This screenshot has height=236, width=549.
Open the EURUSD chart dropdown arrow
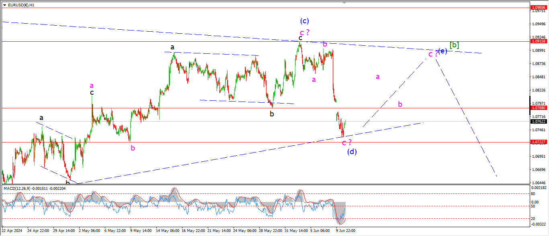(4, 5)
